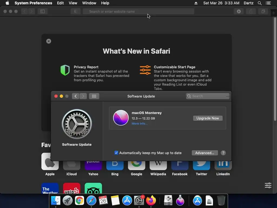This screenshot has width=277, height=208.
Task: Click the Safari Share button
Action: (251, 11)
